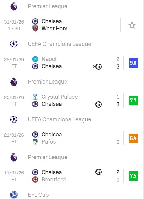
Task: Click the 7.7 rating on Crystal Palace match
Action: tap(133, 101)
